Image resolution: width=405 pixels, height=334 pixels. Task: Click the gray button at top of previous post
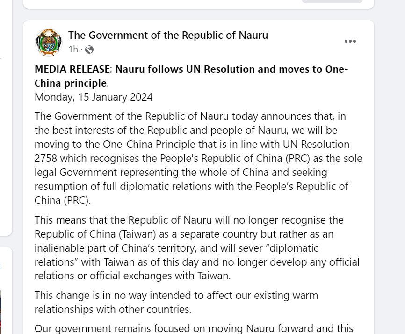click(332, 1)
